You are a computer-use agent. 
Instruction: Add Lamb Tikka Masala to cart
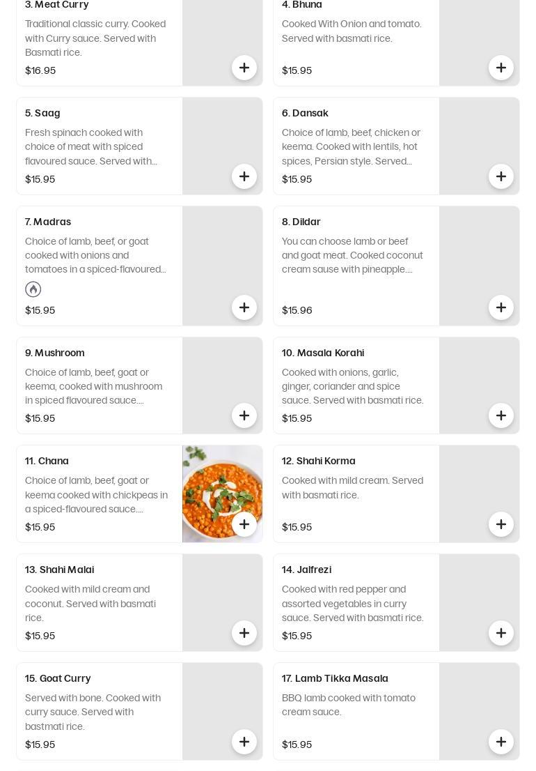500,742
